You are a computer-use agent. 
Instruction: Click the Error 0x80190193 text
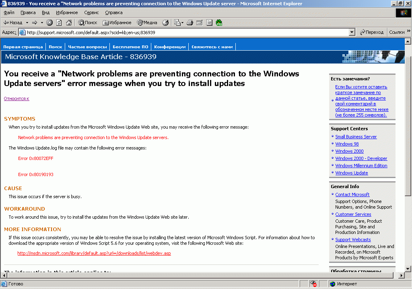point(35,174)
